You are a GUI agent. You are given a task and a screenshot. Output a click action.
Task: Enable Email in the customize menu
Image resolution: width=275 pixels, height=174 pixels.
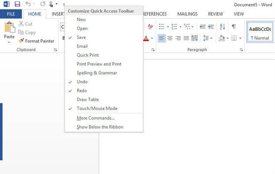tap(104, 46)
